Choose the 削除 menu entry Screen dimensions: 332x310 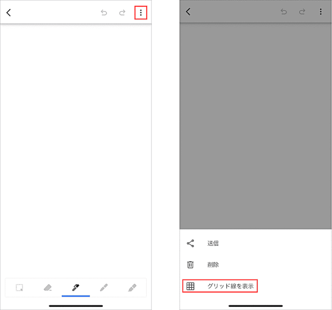pyautogui.click(x=213, y=265)
